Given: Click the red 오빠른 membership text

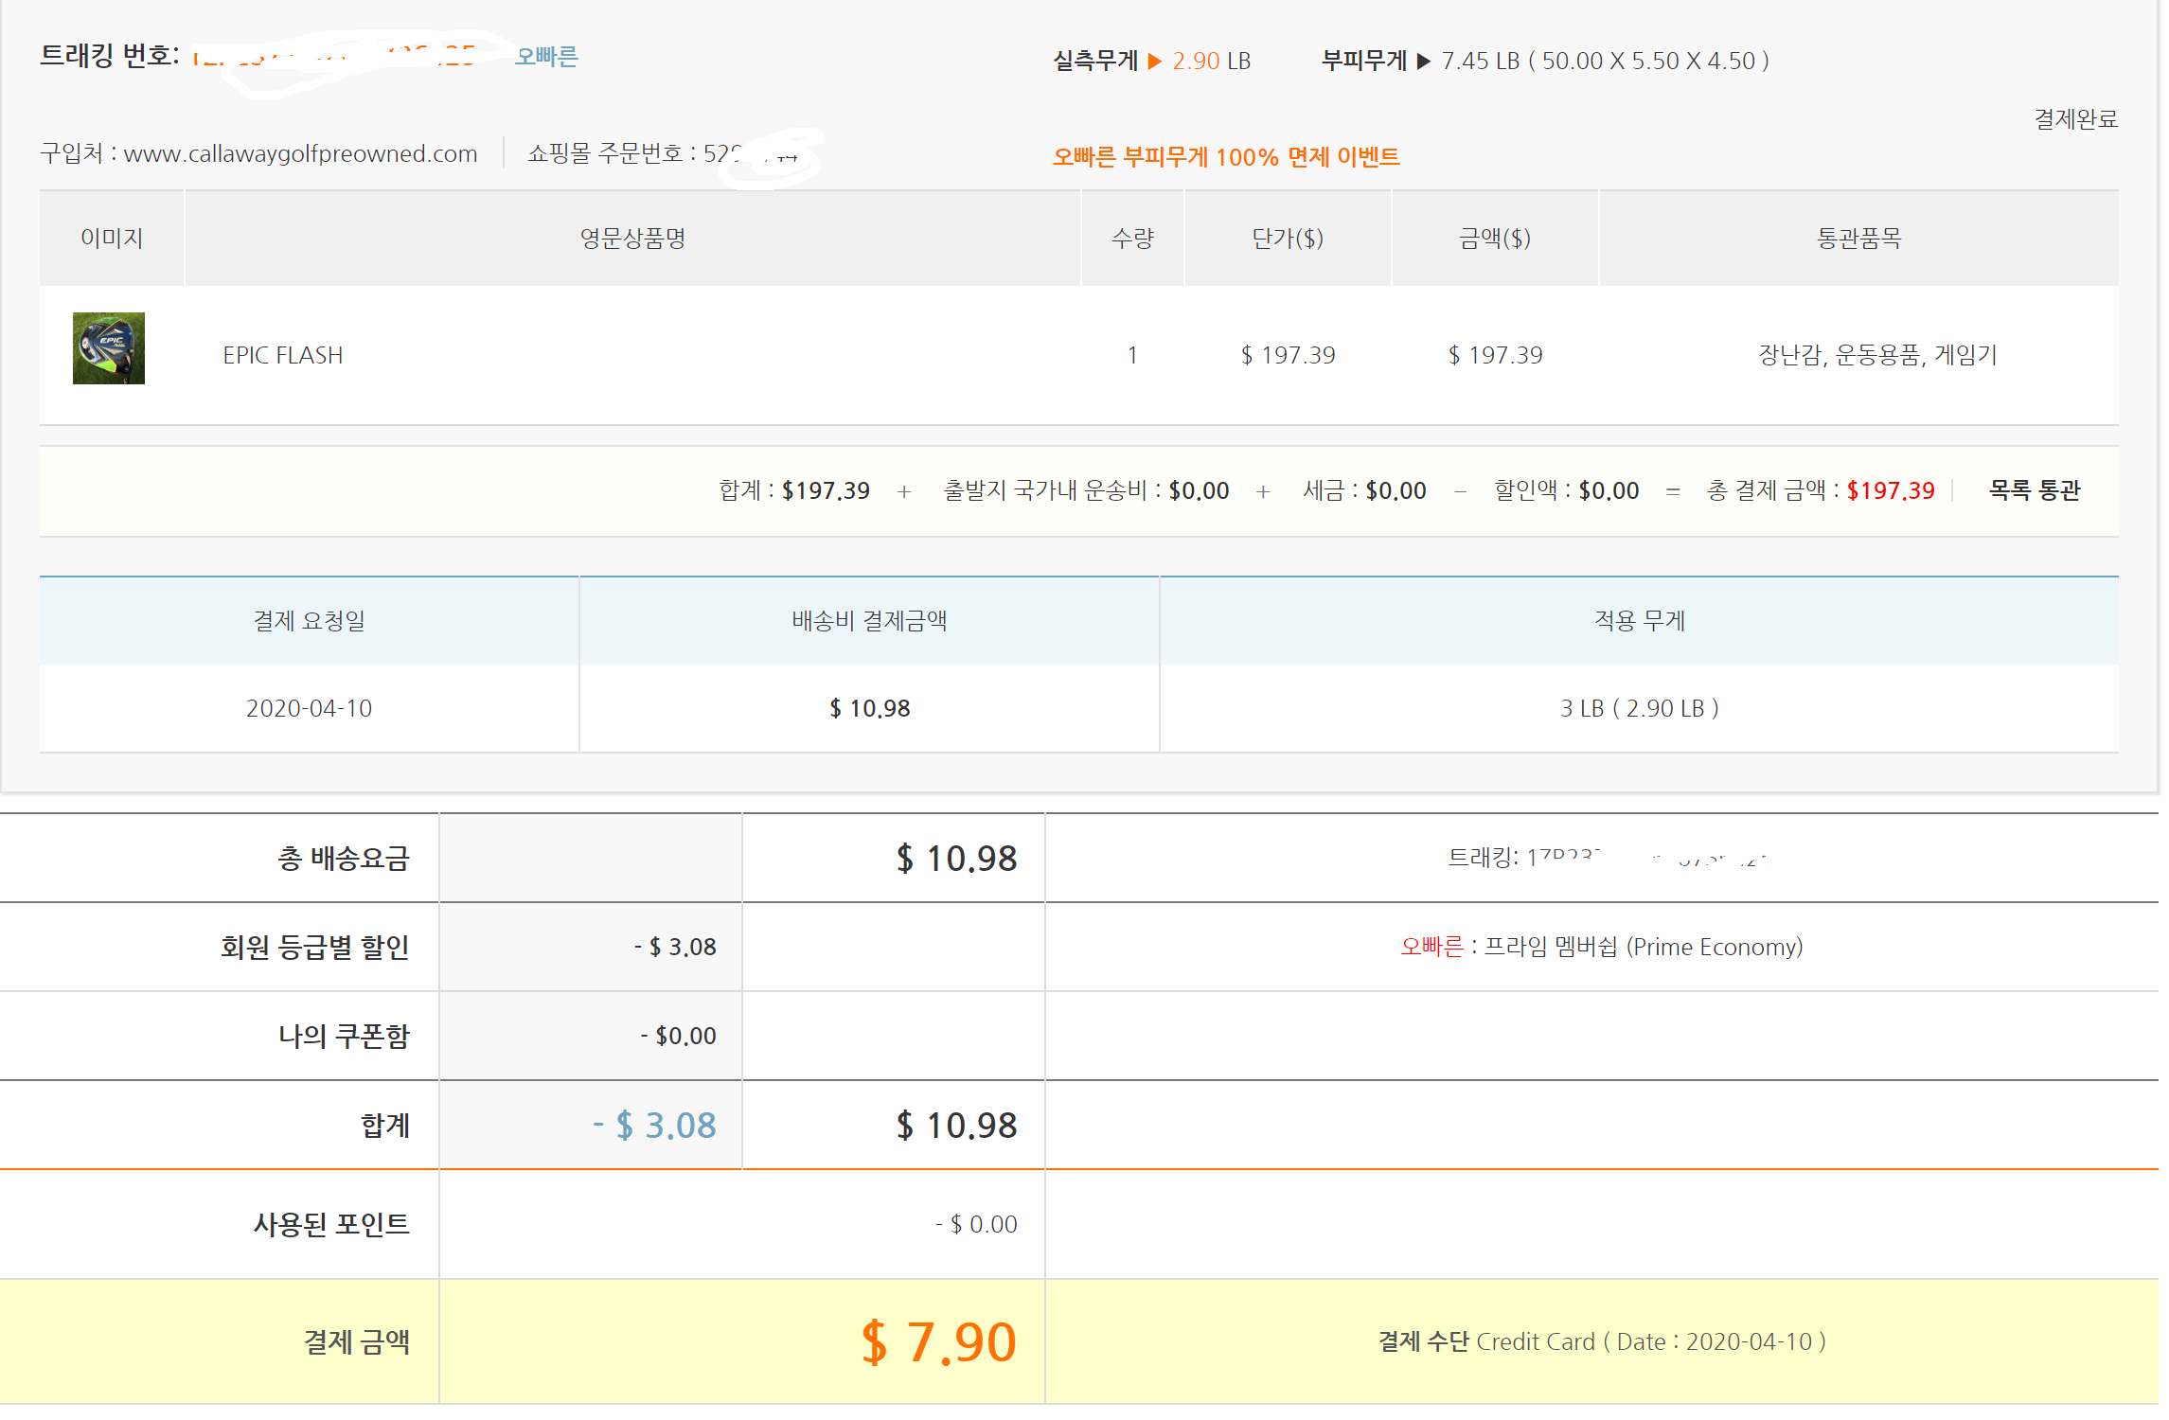Looking at the screenshot, I should click(1431, 947).
